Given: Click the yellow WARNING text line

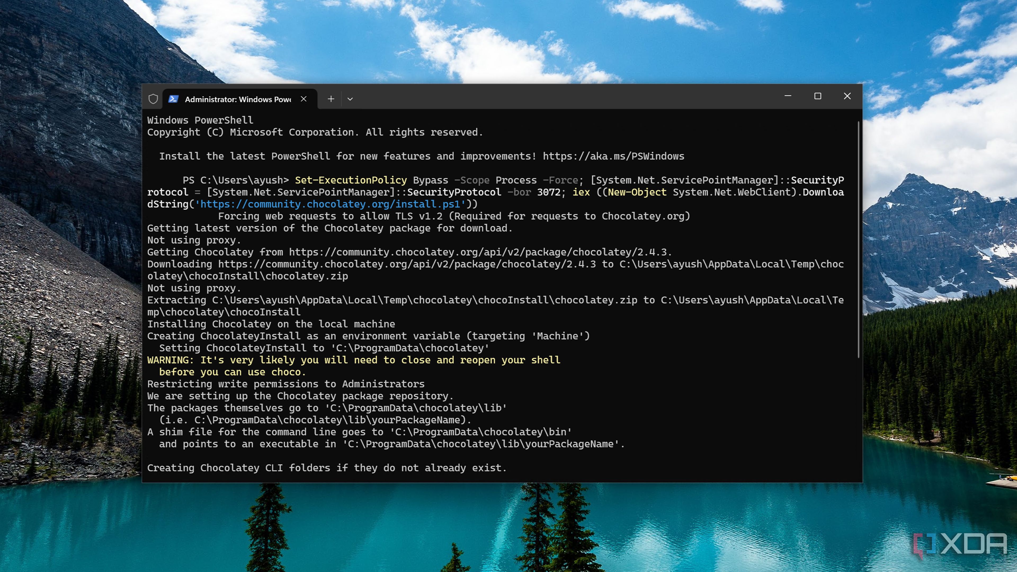Looking at the screenshot, I should tap(353, 360).
